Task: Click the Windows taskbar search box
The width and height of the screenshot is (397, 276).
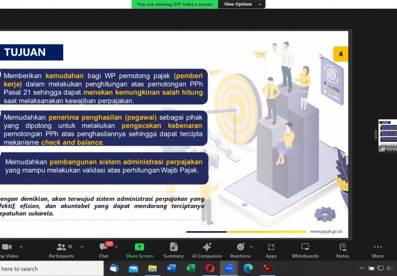Action: (x=49, y=268)
